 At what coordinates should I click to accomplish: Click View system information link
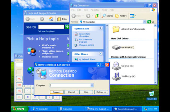84,35
